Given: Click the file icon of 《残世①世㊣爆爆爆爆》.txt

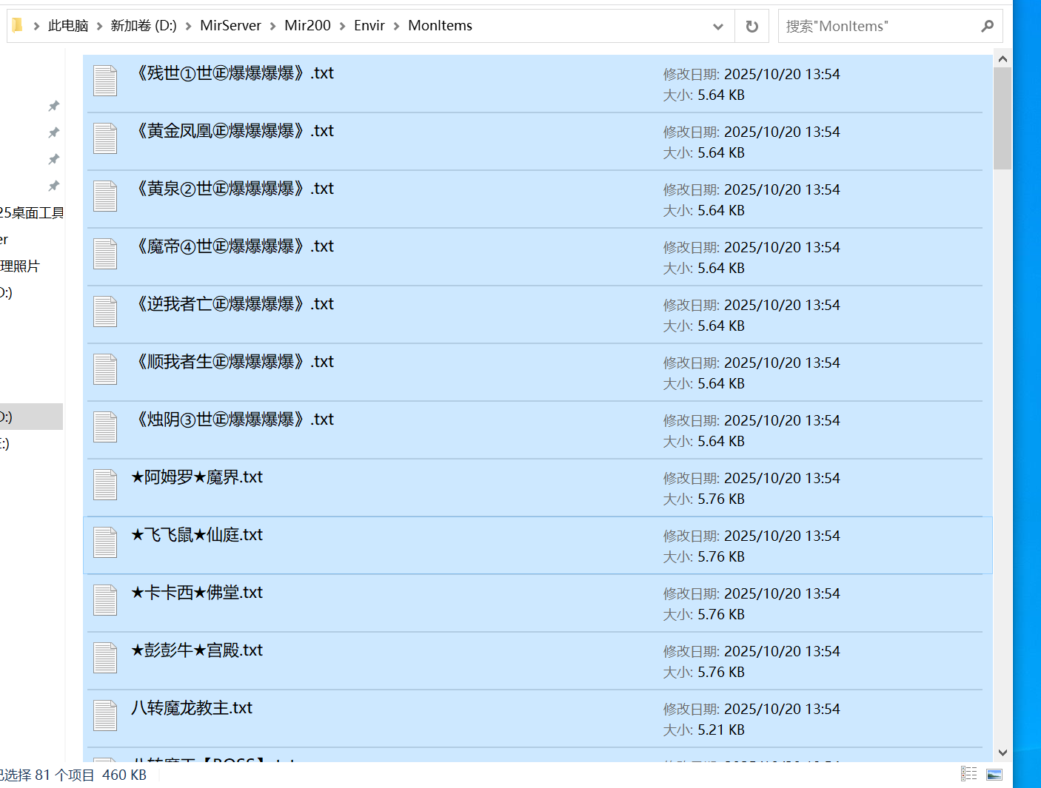Looking at the screenshot, I should click(105, 81).
